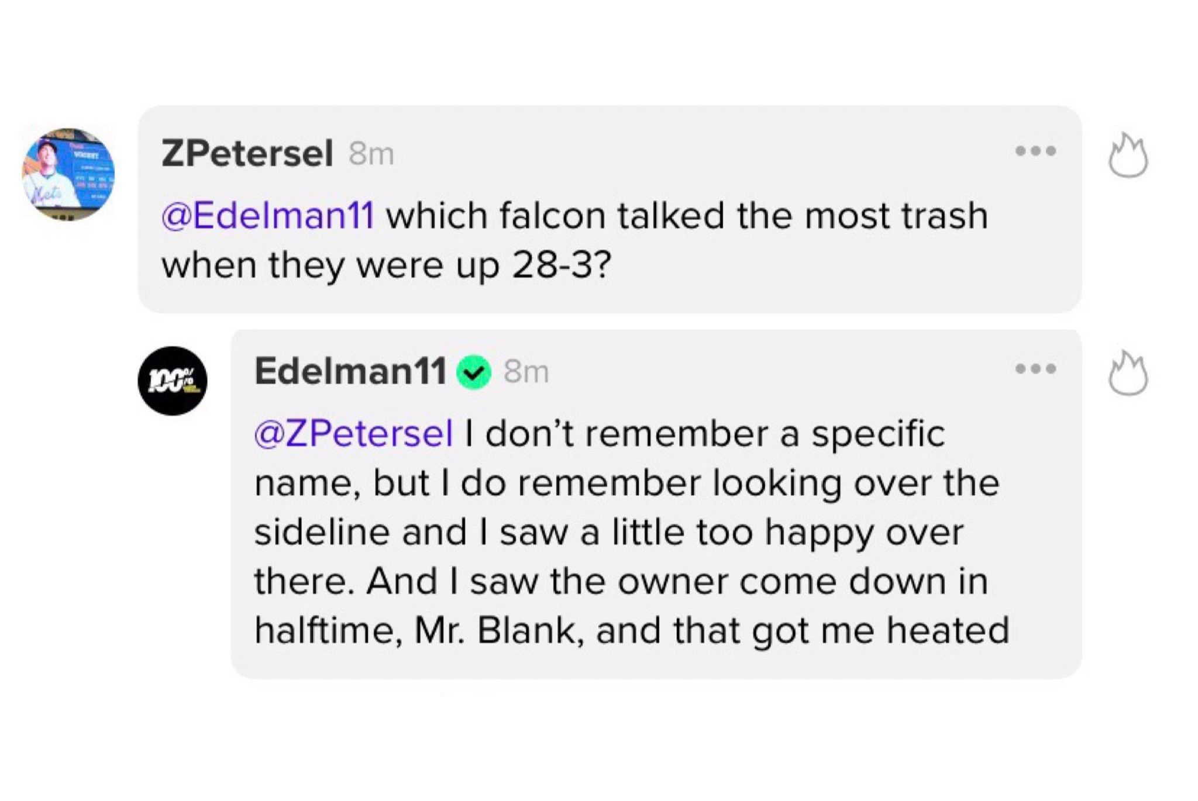The image size is (1198, 801).
Task: Open the three-dot menu on ZPetersel's comment
Action: point(1035,151)
